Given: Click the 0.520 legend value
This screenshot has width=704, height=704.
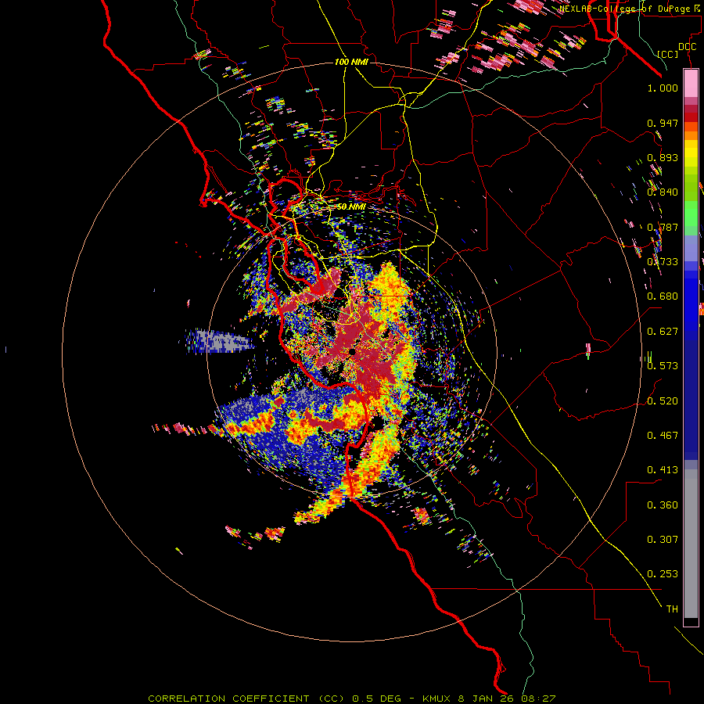Looking at the screenshot, I should 663,401.
